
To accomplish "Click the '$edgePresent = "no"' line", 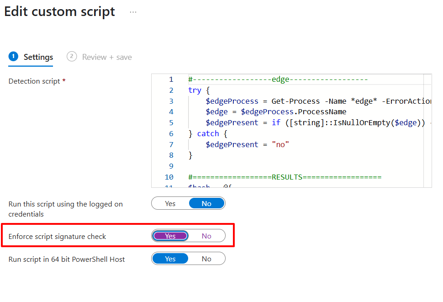I will pos(247,145).
